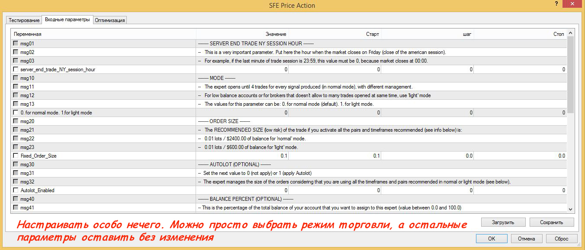Click the scrollbar down arrow
The height and width of the screenshot is (250, 585).
(570, 209)
